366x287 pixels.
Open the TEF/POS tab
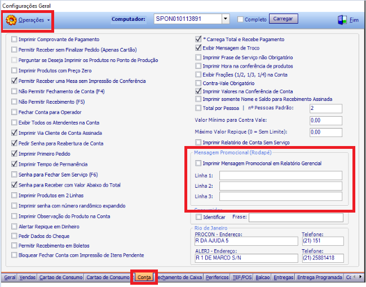tap(242, 277)
